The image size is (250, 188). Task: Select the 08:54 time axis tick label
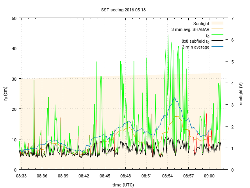pyautogui.click(x=167, y=176)
